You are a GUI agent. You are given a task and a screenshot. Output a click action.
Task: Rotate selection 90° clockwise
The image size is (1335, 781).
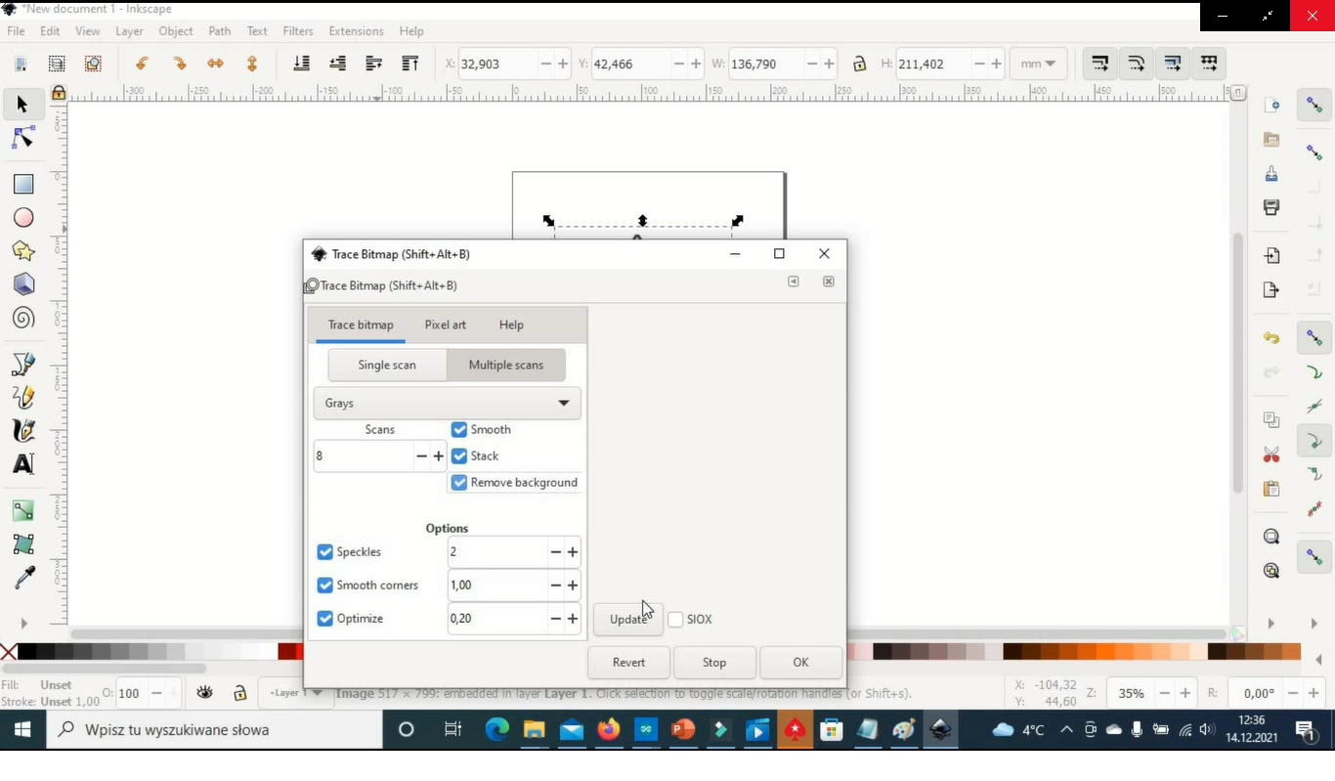(x=179, y=64)
